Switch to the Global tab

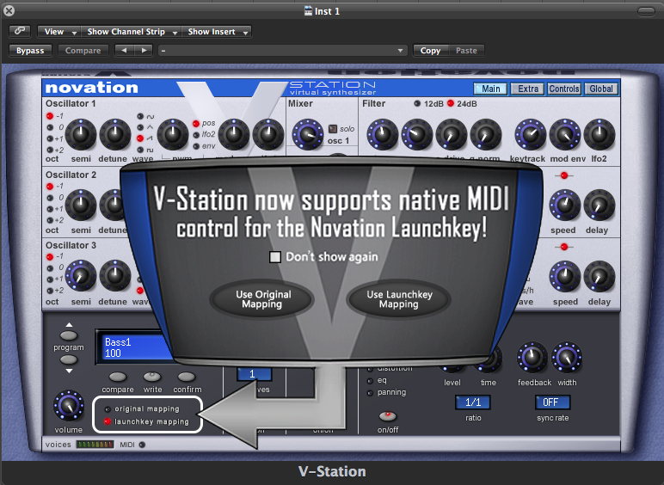pyautogui.click(x=601, y=89)
